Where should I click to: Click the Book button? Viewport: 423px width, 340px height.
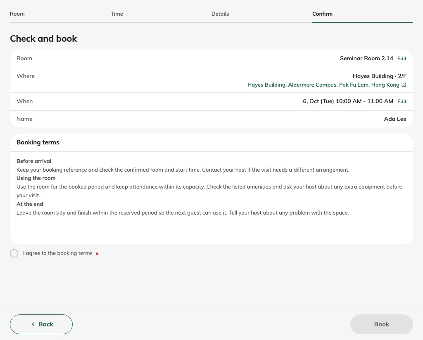381,324
